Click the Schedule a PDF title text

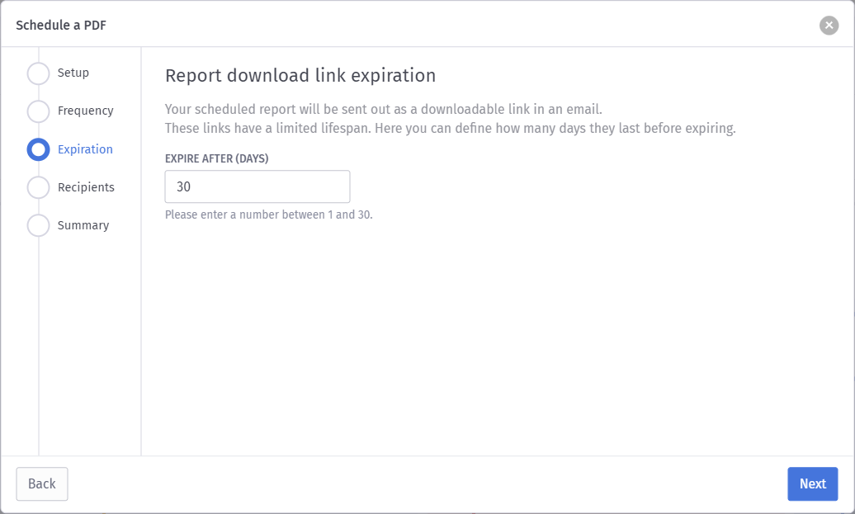coord(61,25)
